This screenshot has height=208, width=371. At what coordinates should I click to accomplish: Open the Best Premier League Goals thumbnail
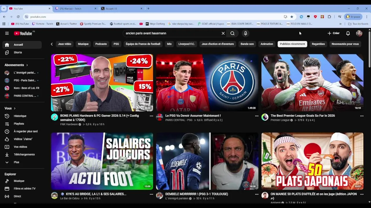[x=312, y=83]
